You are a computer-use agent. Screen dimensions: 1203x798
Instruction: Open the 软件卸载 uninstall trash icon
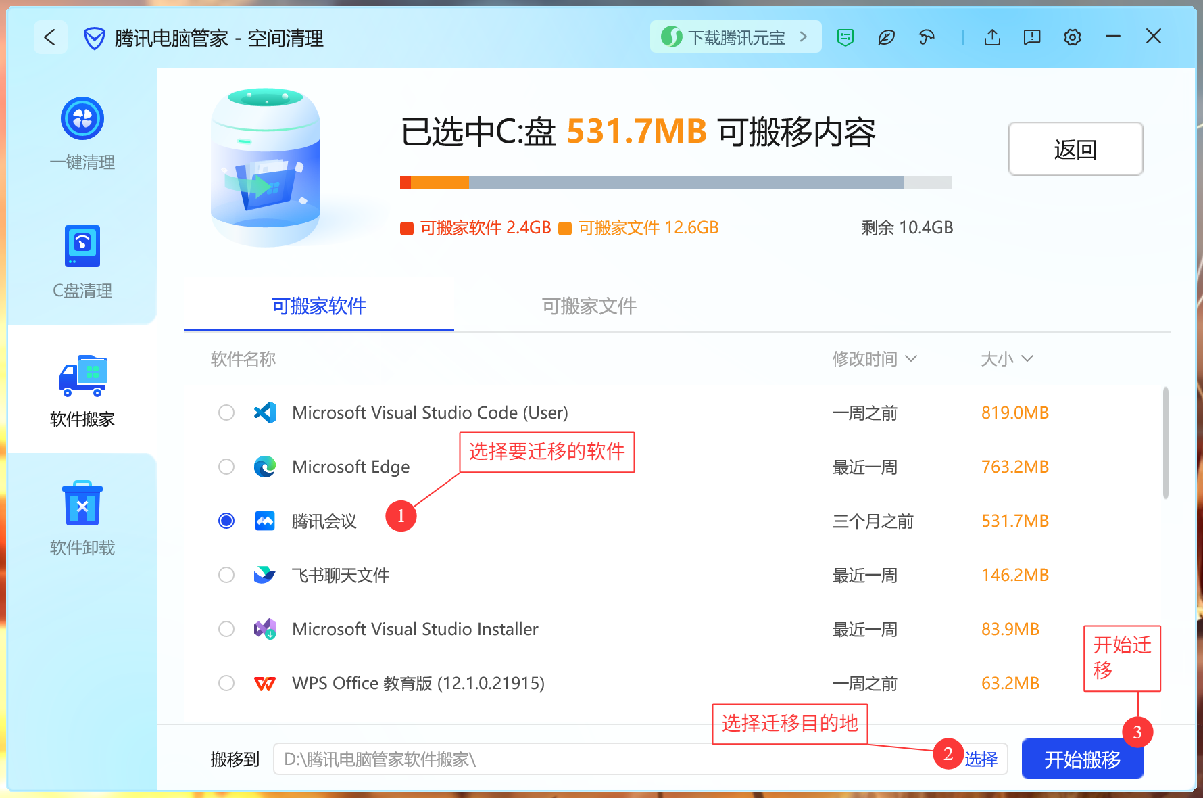[x=82, y=504]
